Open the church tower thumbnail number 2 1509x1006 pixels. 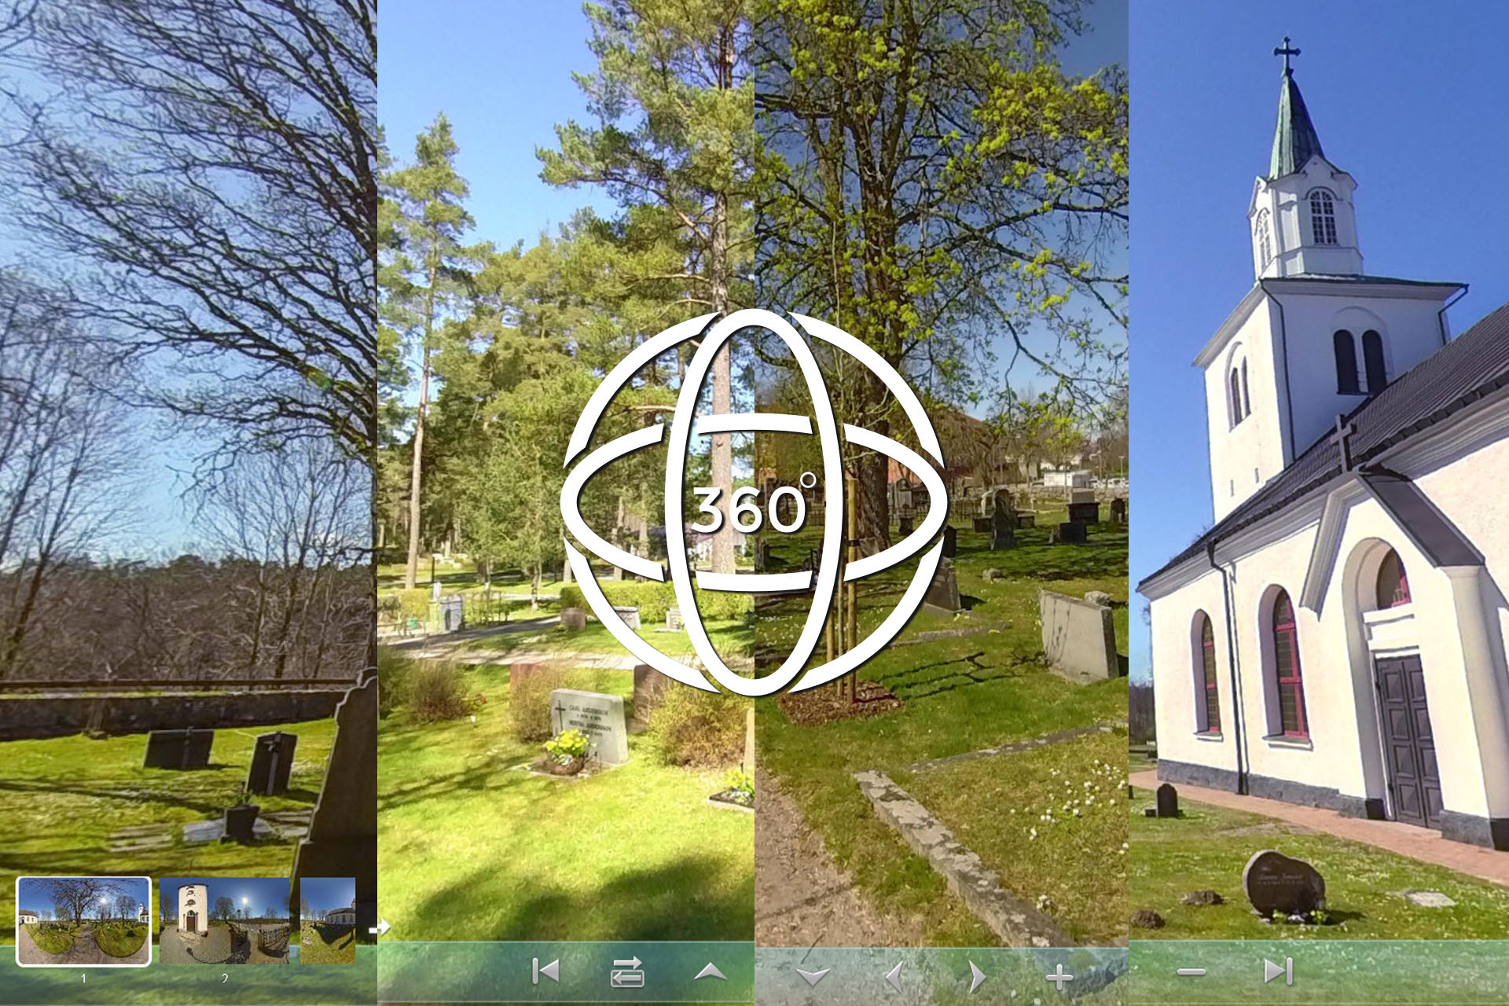tap(224, 920)
